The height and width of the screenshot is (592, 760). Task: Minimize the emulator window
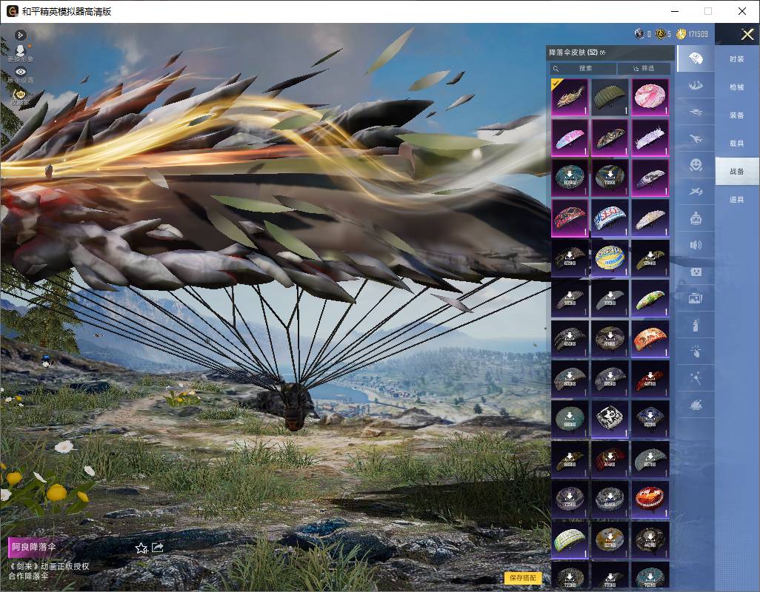pyautogui.click(x=675, y=11)
